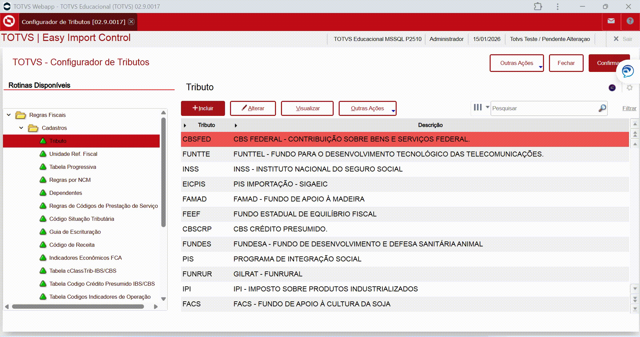Screen dimensions: 640x337
Task: Open the search column selector dropdown arrow
Action: 487,107
